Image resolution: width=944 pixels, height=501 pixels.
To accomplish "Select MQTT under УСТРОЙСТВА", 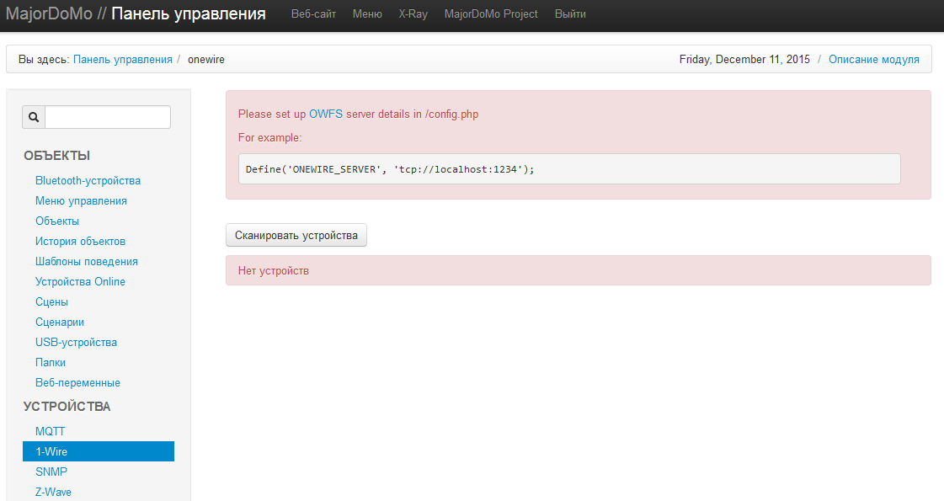I will click(x=50, y=432).
